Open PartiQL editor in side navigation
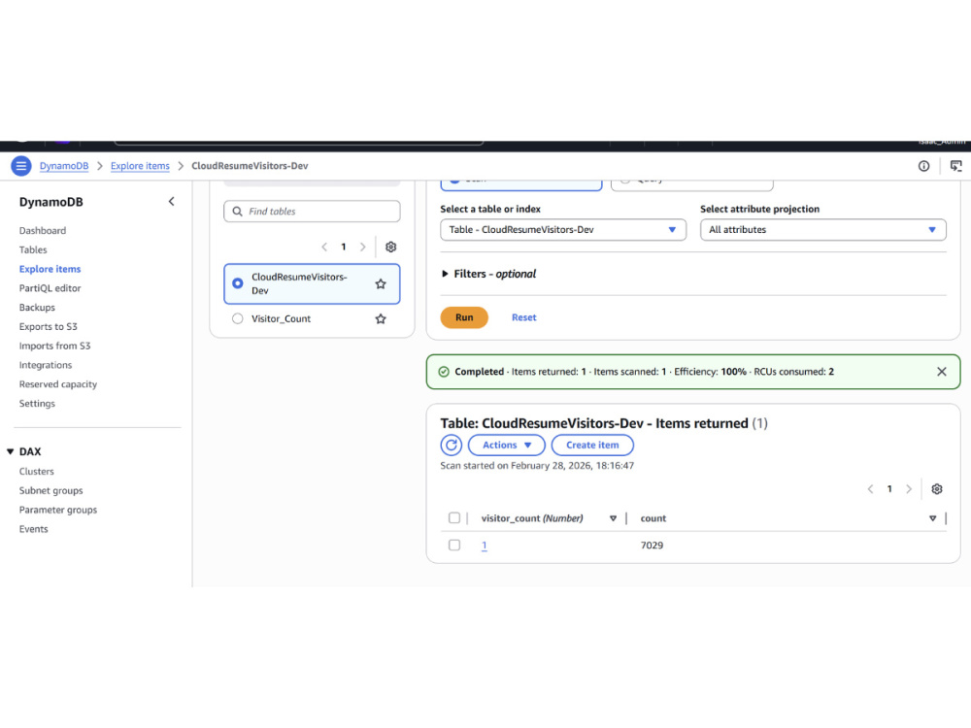The width and height of the screenshot is (971, 728). [x=50, y=288]
